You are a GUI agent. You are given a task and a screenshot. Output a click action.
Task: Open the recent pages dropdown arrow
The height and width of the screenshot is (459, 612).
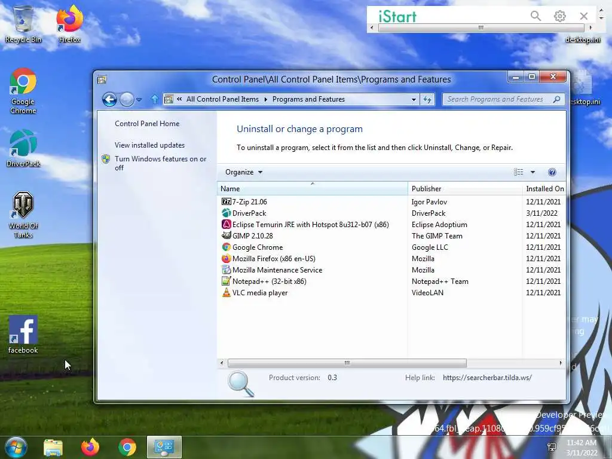point(139,100)
